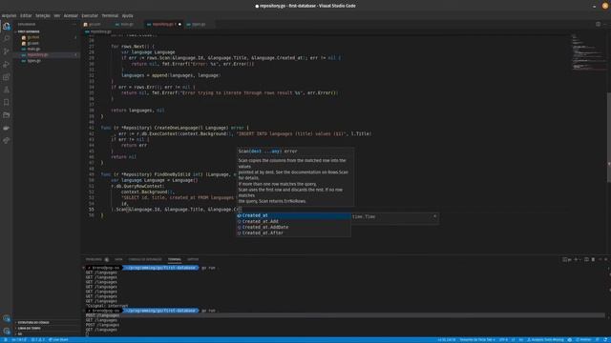This screenshot has height=343, width=611.
Task: Open the Explorer view in activity bar
Action: click(7, 26)
